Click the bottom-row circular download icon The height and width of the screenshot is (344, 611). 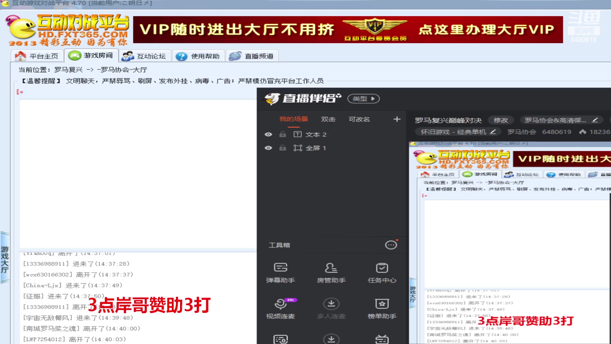click(331, 339)
